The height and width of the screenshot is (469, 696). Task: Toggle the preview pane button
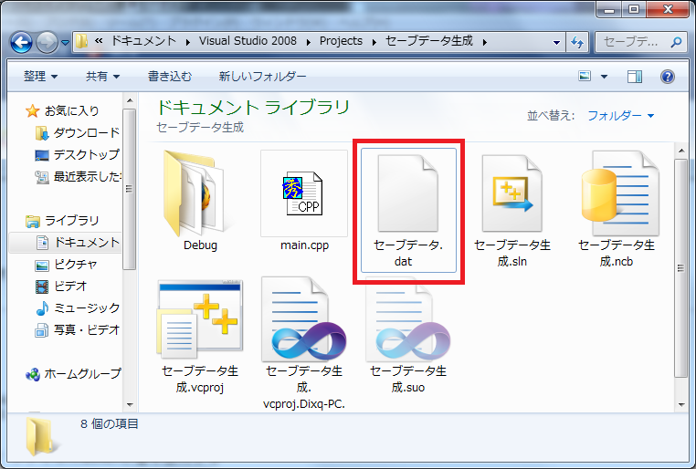635,77
